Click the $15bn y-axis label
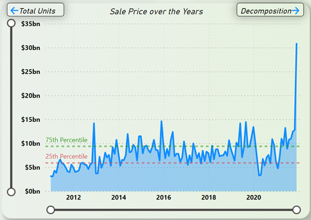 [31, 120]
